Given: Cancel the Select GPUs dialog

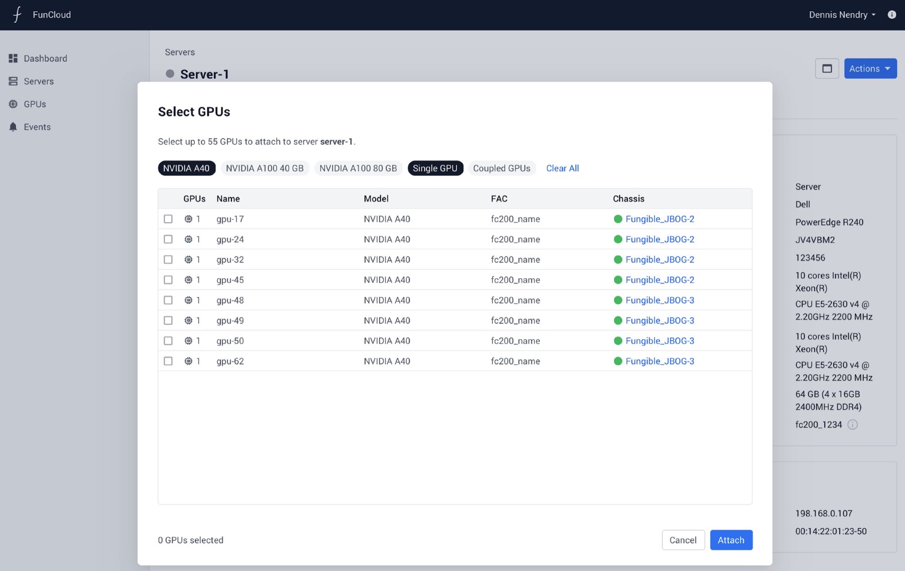Looking at the screenshot, I should point(682,540).
